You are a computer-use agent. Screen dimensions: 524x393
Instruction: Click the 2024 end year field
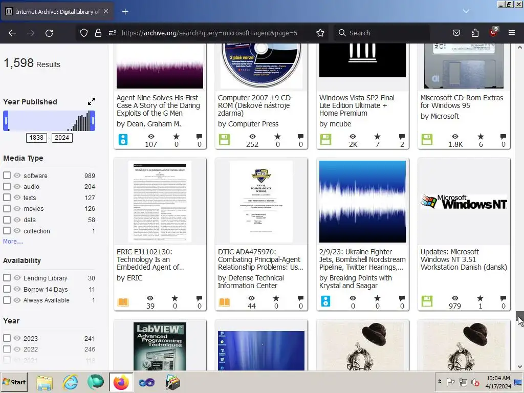[x=62, y=138]
